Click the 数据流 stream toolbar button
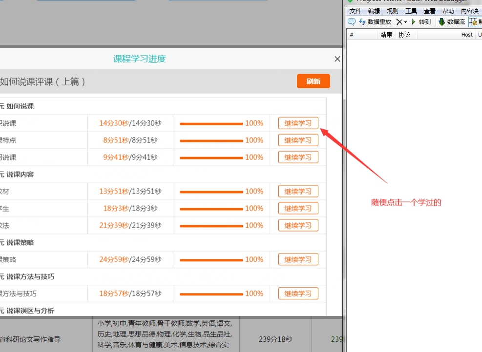Viewport: 482px width, 352px height. tap(452, 22)
